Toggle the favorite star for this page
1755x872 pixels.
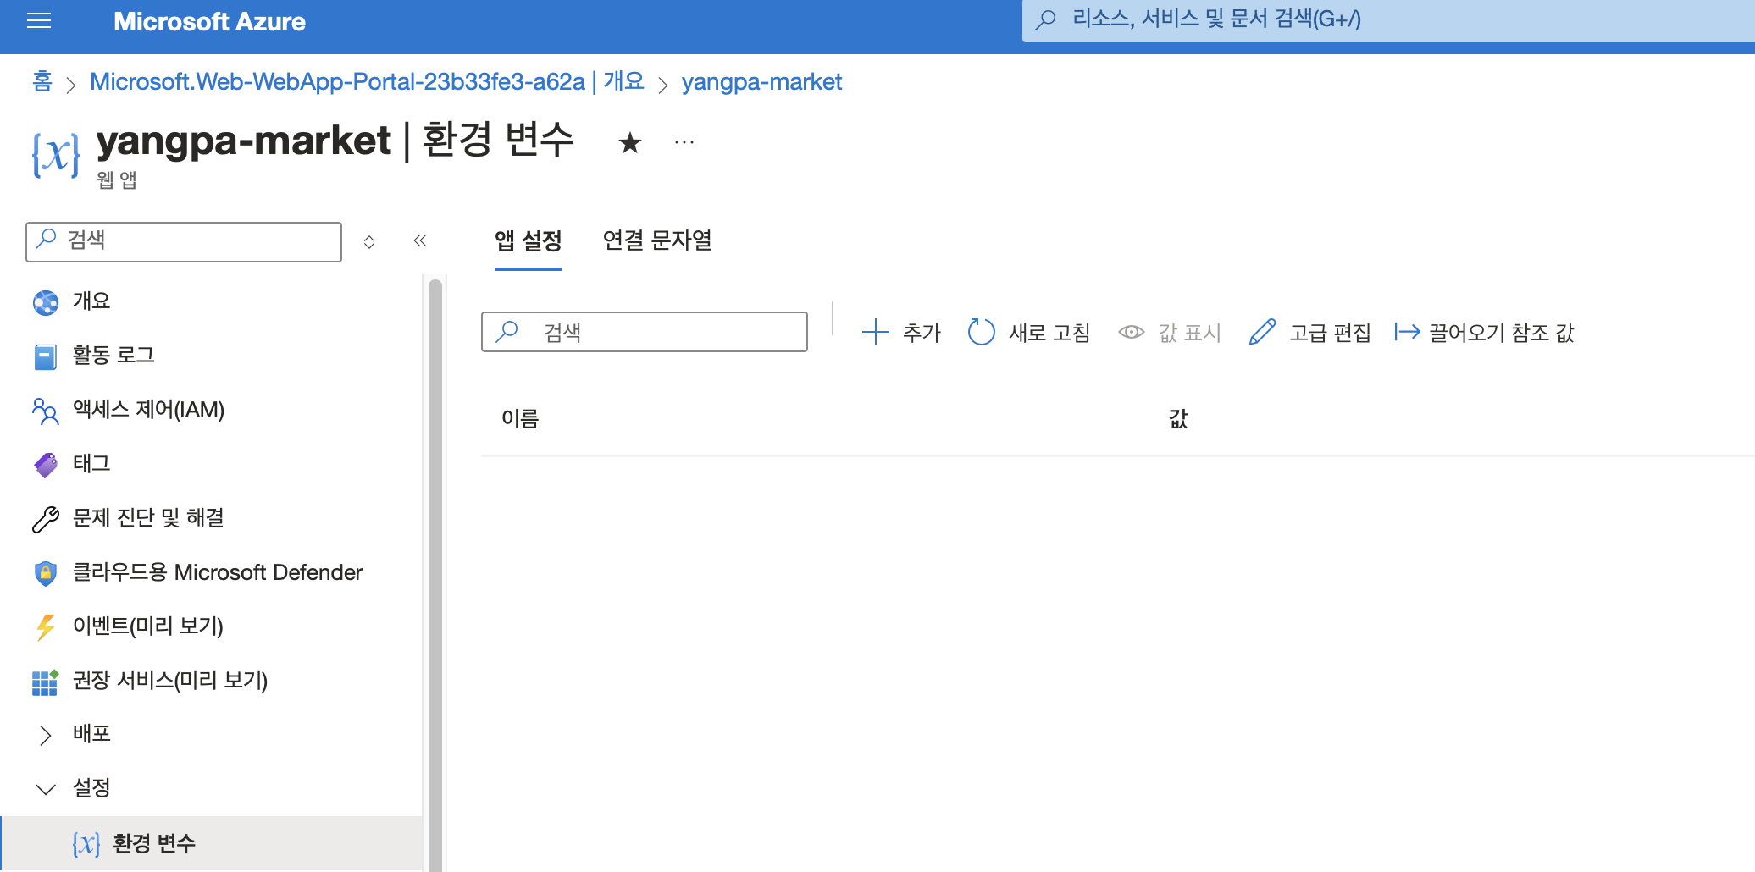click(629, 142)
